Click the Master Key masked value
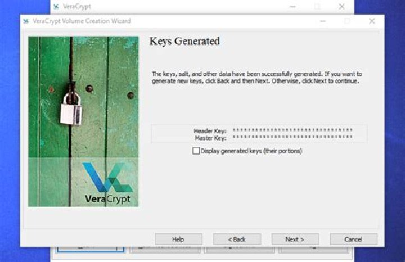405x262 pixels. pyautogui.click(x=292, y=137)
